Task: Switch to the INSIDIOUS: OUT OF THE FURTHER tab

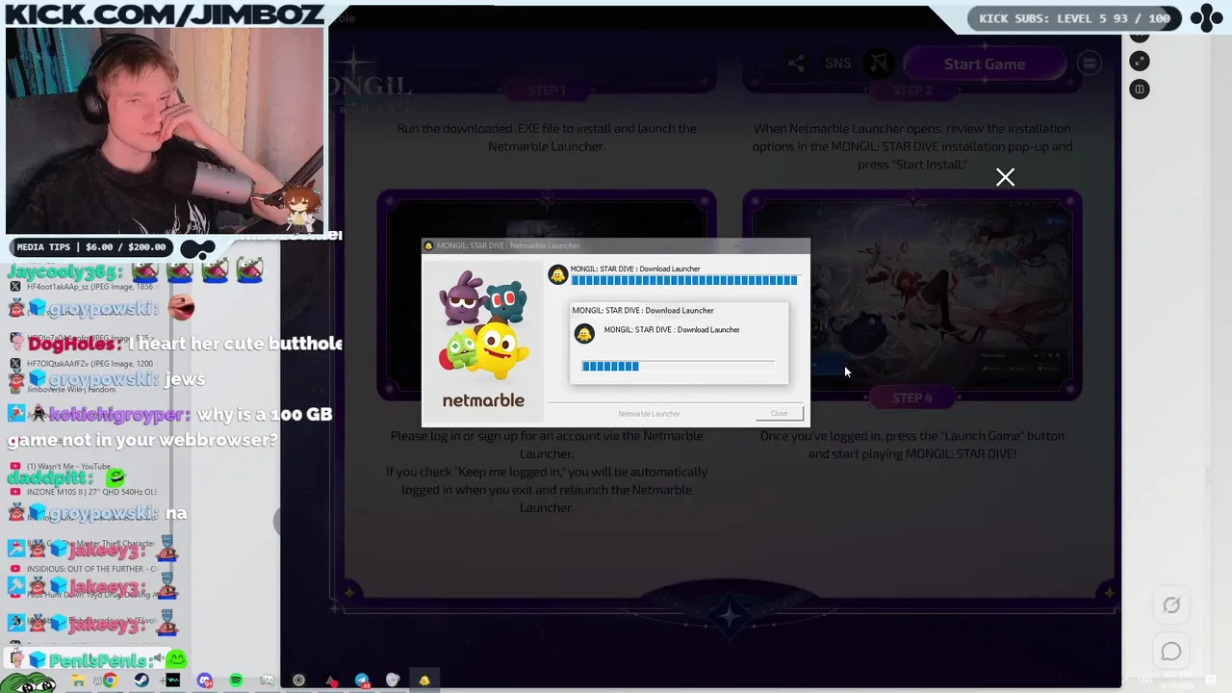Action: pyautogui.click(x=85, y=569)
